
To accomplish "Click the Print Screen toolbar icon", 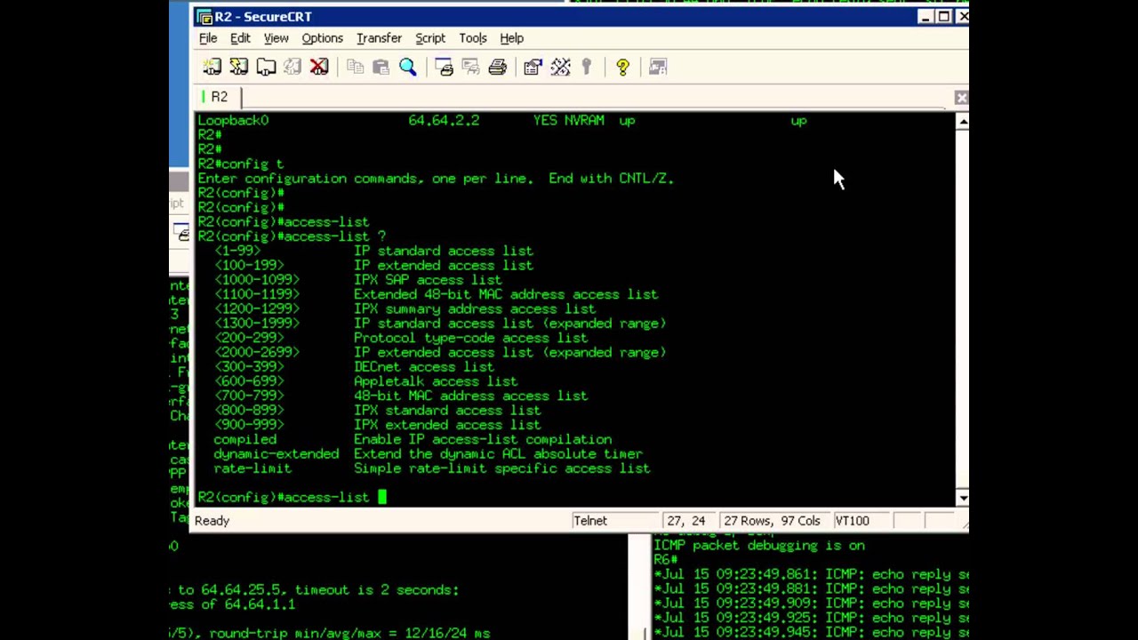I will pyautogui.click(x=445, y=67).
